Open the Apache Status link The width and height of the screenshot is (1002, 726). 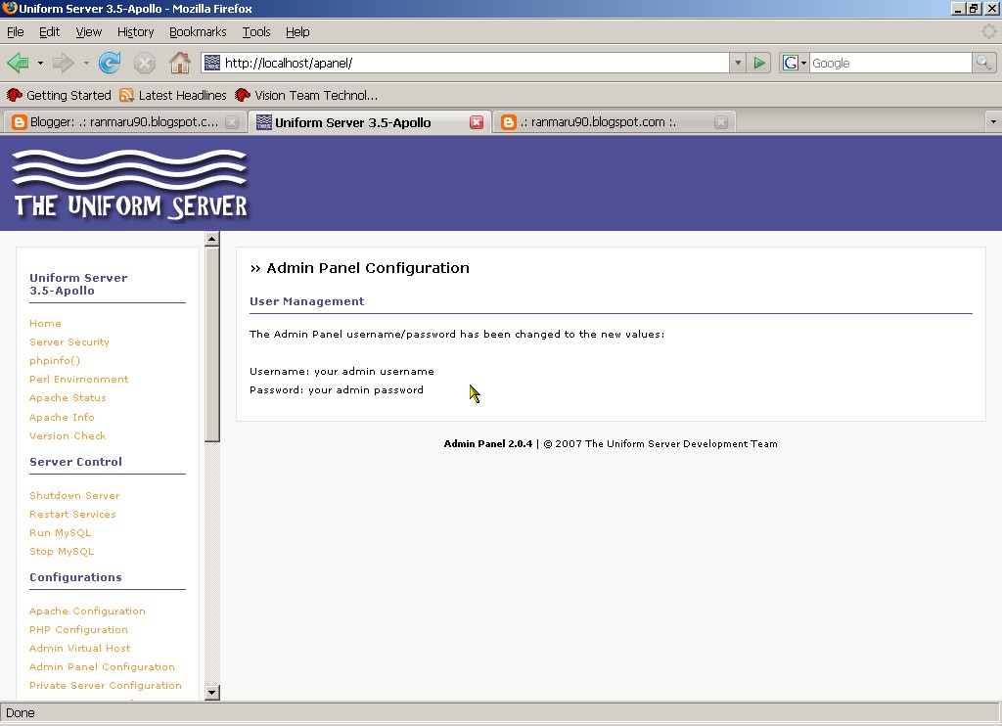click(x=68, y=397)
